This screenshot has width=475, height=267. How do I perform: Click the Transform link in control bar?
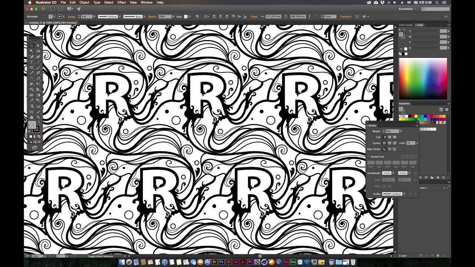345,17
